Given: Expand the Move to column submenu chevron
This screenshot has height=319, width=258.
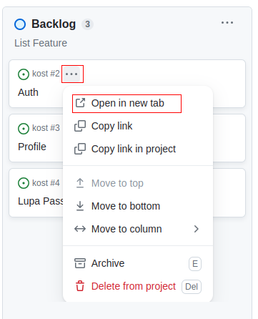Looking at the screenshot, I should click(197, 229).
